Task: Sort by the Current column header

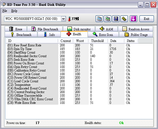Action: coord(65,41)
